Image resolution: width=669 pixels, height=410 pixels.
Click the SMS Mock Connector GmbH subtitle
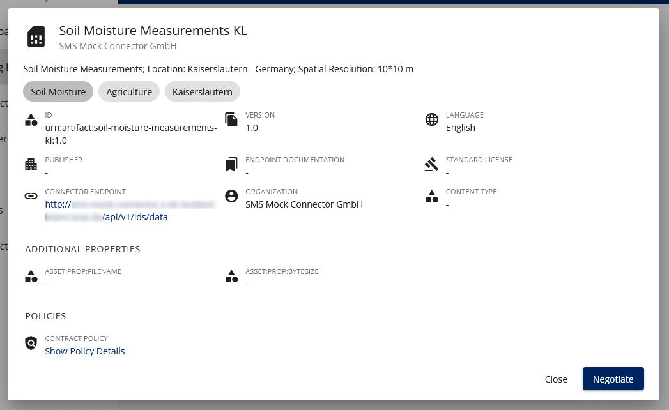click(x=118, y=46)
